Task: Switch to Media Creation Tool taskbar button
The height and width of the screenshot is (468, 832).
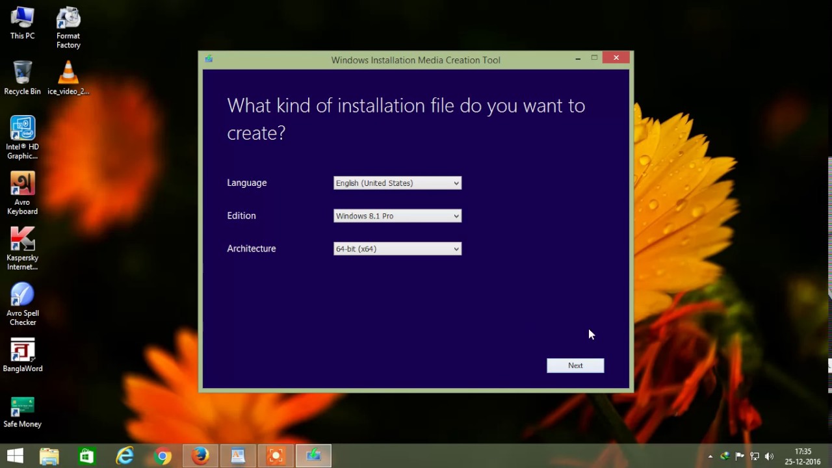Action: (x=313, y=456)
